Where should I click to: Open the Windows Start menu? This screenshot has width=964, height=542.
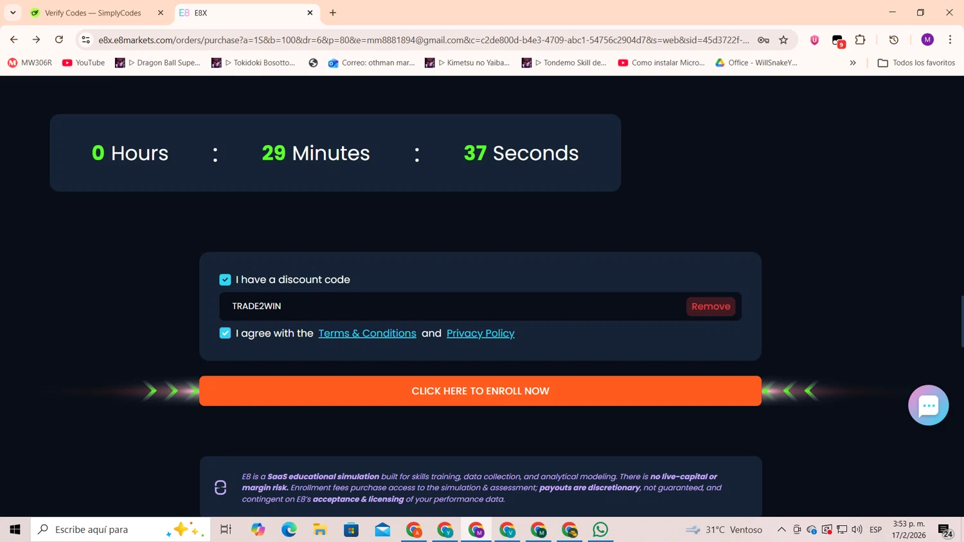[x=15, y=530]
